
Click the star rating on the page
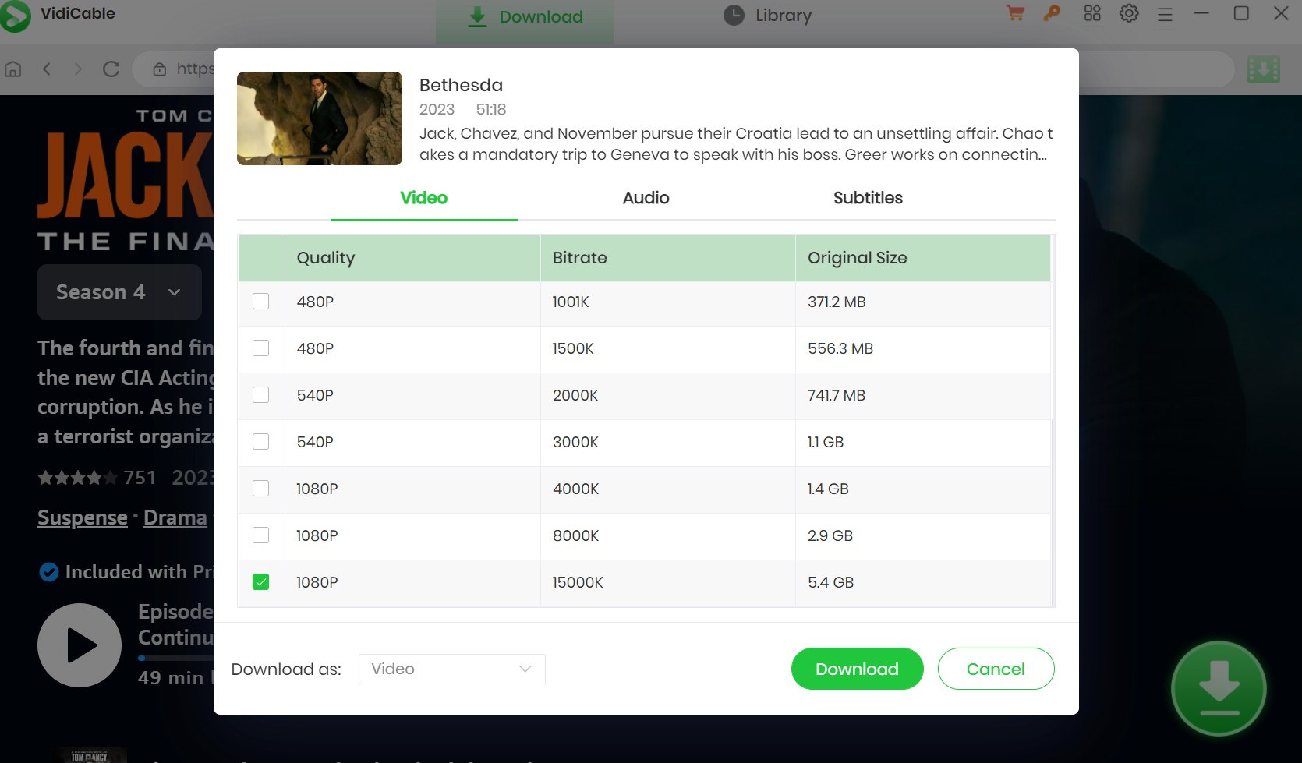pos(77,478)
